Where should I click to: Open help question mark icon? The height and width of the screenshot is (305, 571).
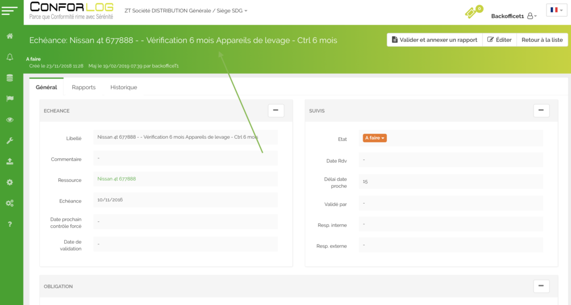point(9,224)
